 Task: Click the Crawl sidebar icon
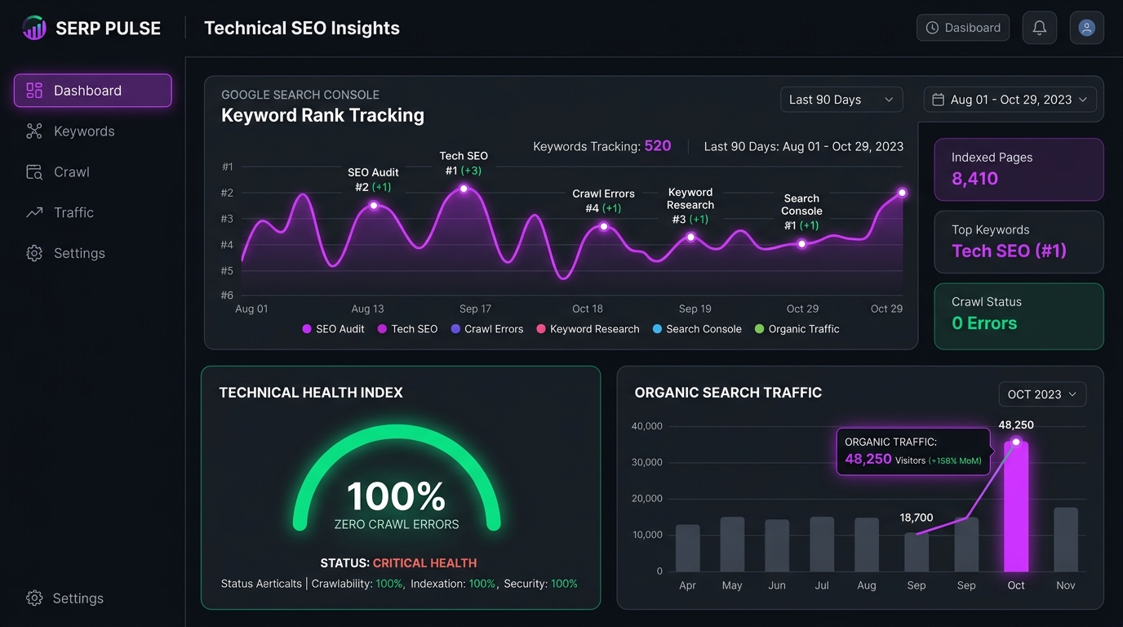pos(34,172)
